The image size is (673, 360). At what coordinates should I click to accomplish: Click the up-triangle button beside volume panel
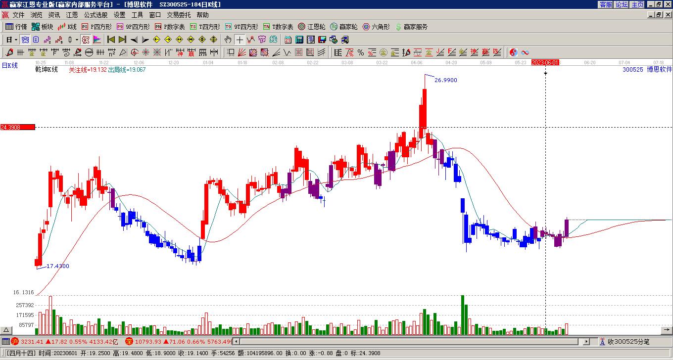click(x=6, y=330)
